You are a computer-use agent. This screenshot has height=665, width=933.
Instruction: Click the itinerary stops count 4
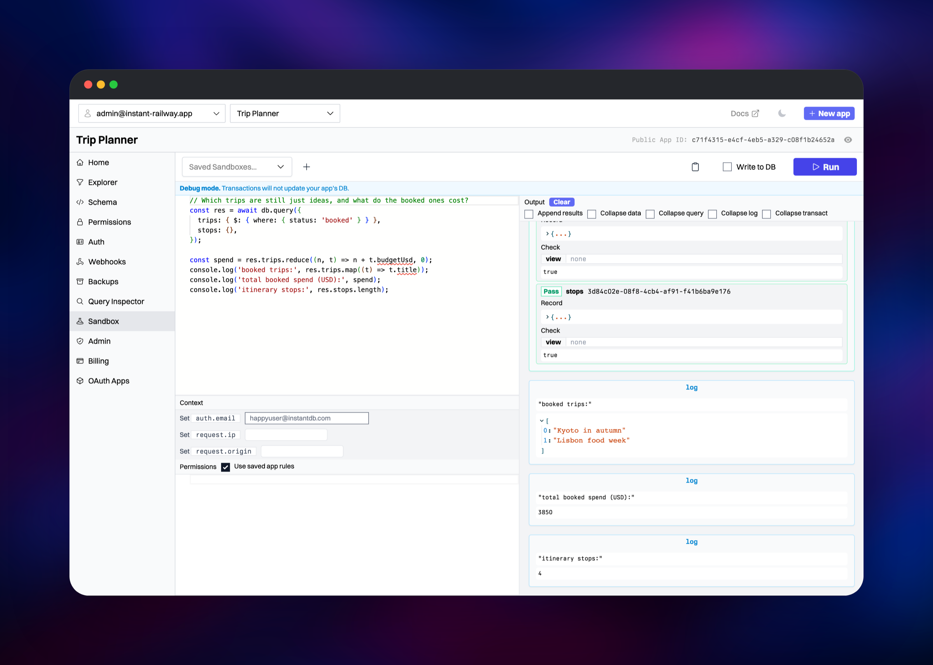click(x=540, y=573)
